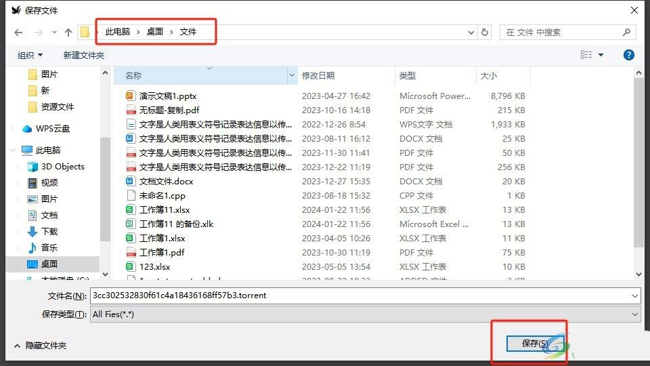The height and width of the screenshot is (366, 650).
Task: Select the 无标题-复制.pdf file
Action: (x=169, y=110)
